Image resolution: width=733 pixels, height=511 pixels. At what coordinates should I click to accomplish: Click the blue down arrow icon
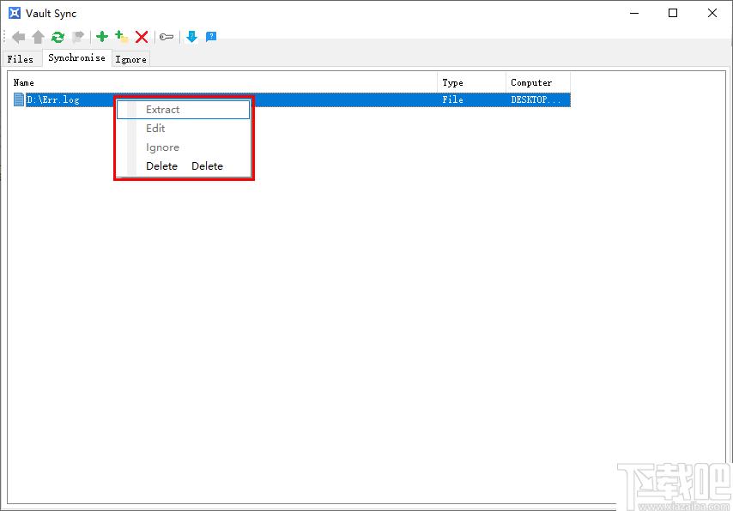(x=191, y=36)
